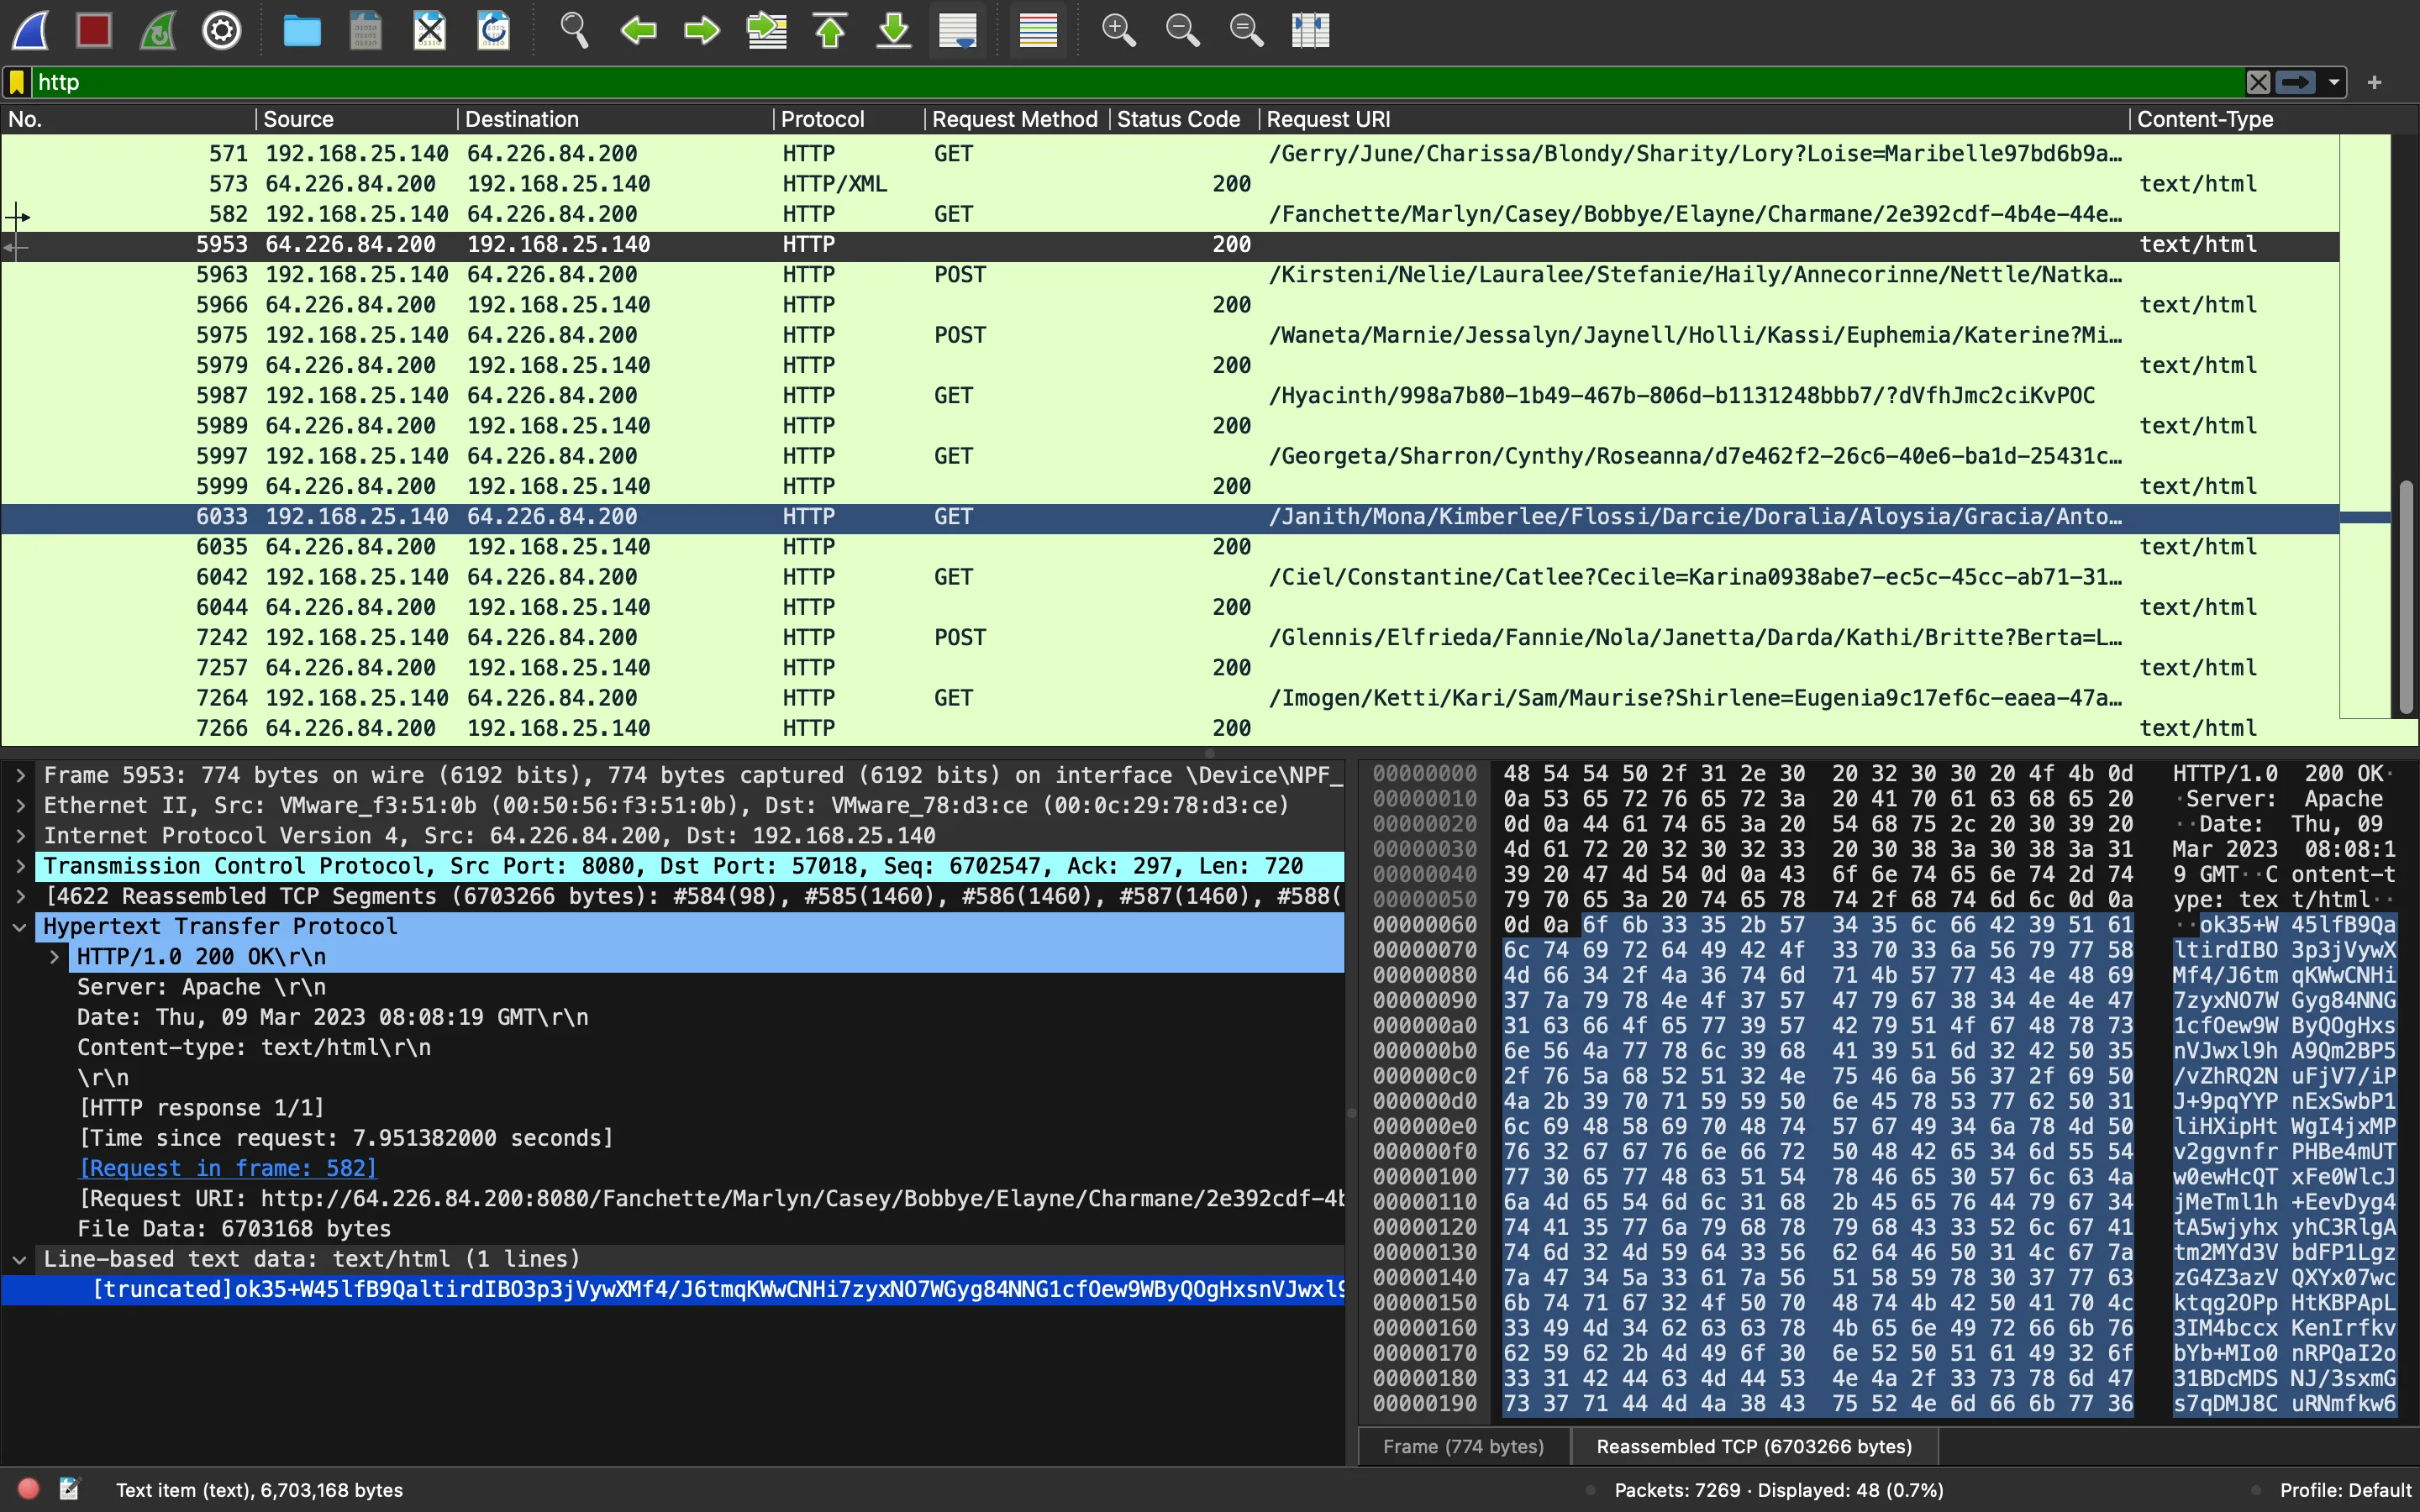The image size is (2420, 1512).
Task: Open recent display filter dropdown
Action: 2334,82
